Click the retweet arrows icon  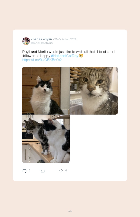pyautogui.click(x=43, y=171)
